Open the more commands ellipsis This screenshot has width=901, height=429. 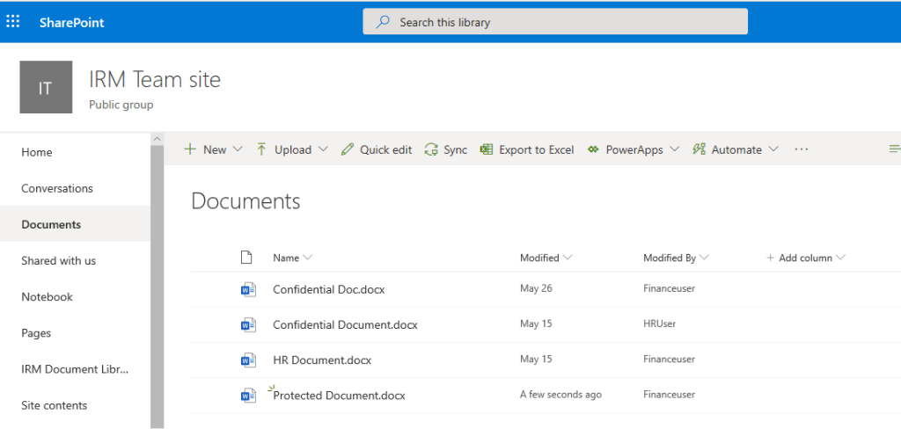tap(801, 149)
